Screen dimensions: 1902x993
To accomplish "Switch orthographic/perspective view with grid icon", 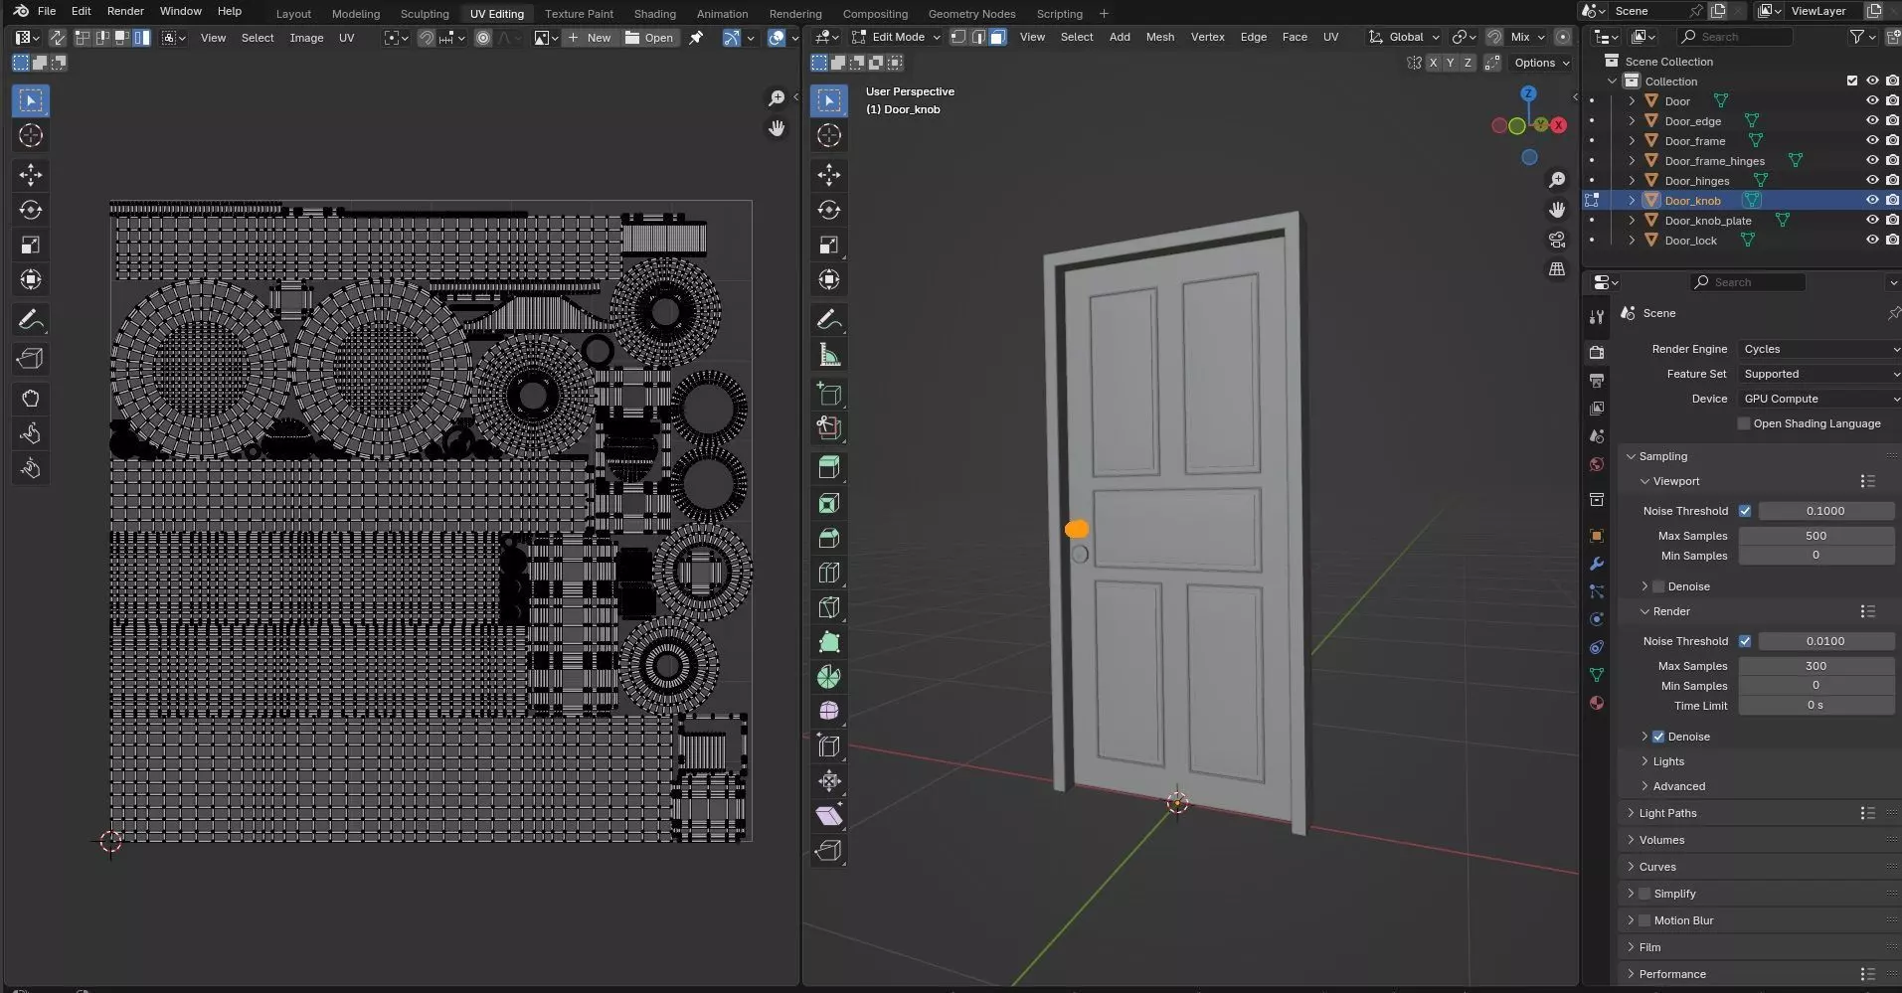I will pyautogui.click(x=1557, y=269).
